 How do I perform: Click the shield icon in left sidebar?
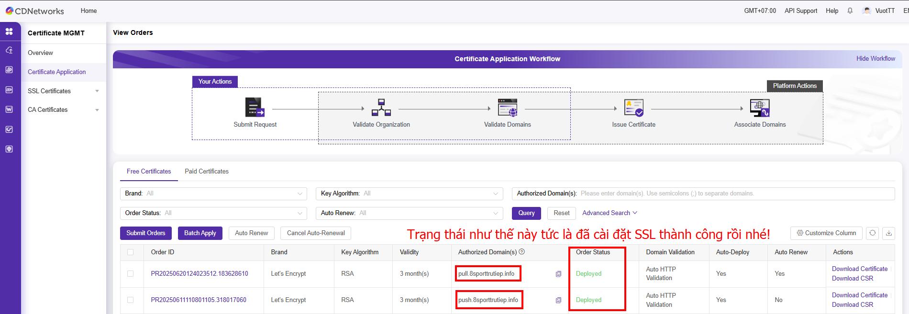click(x=9, y=149)
